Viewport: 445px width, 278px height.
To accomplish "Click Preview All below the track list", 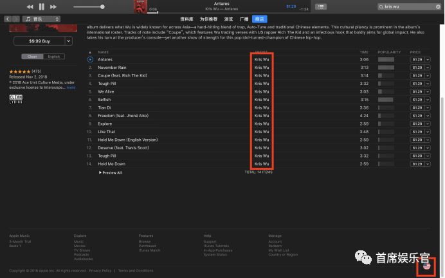I will click(x=111, y=172).
